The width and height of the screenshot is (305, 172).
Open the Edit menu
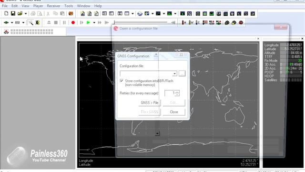14,6
